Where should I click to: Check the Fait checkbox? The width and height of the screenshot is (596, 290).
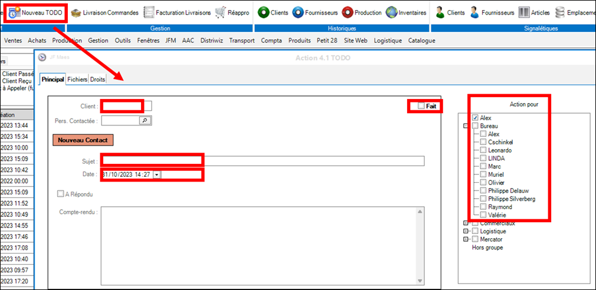click(x=421, y=106)
